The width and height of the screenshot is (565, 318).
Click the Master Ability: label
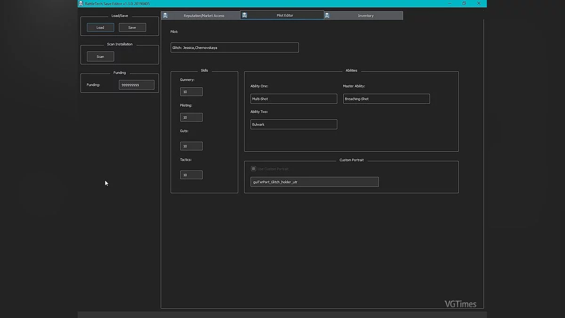coord(354,86)
